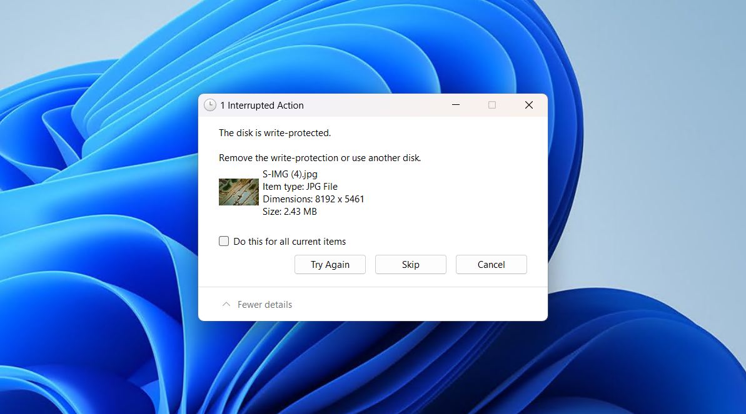
Task: Collapse the Fewer details section
Action: [x=256, y=304]
